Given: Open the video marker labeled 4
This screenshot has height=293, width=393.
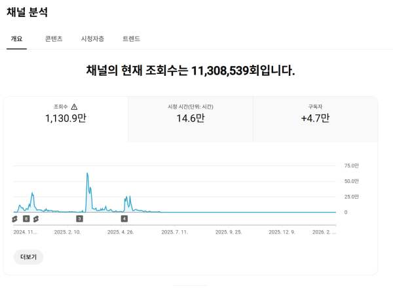Looking at the screenshot, I should point(124,218).
